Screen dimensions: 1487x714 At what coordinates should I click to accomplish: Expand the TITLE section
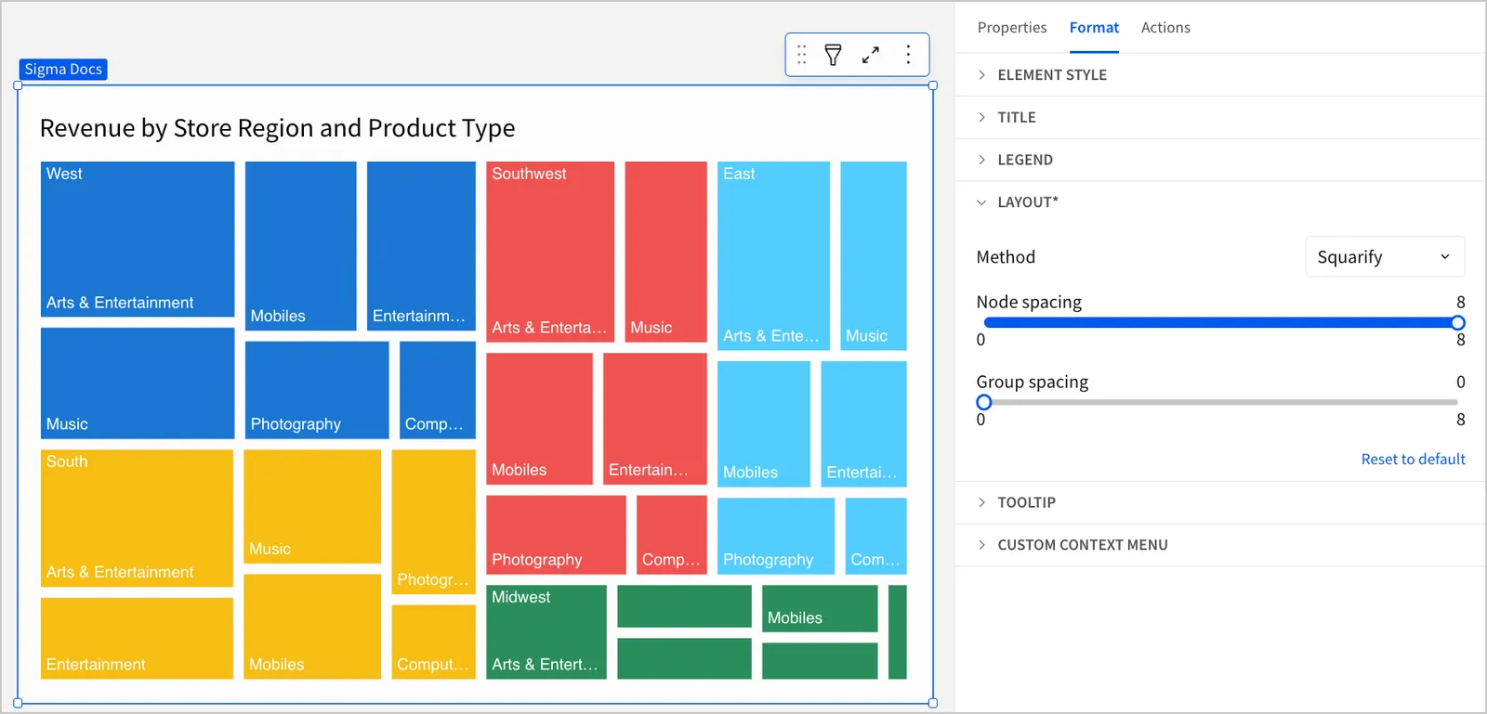coord(1220,118)
